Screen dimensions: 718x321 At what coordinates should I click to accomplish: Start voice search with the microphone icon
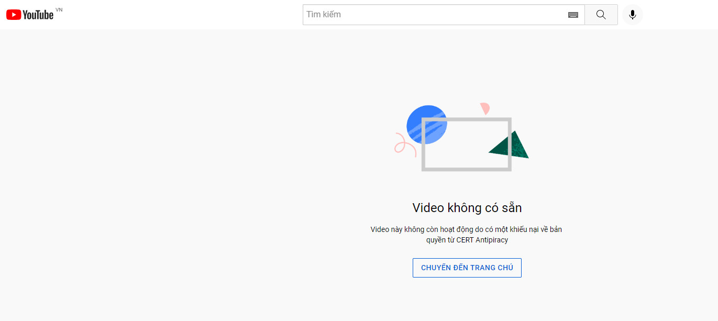click(x=633, y=15)
